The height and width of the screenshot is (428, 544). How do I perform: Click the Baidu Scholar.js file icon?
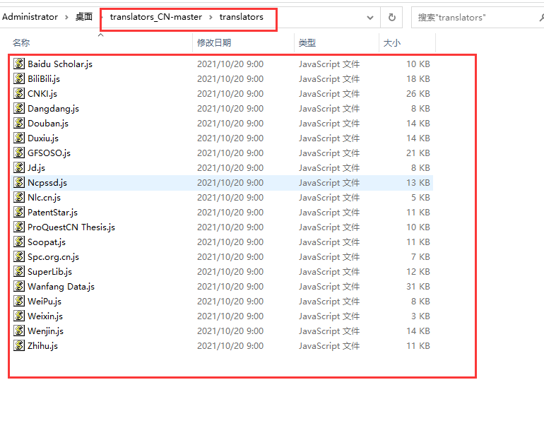[19, 64]
